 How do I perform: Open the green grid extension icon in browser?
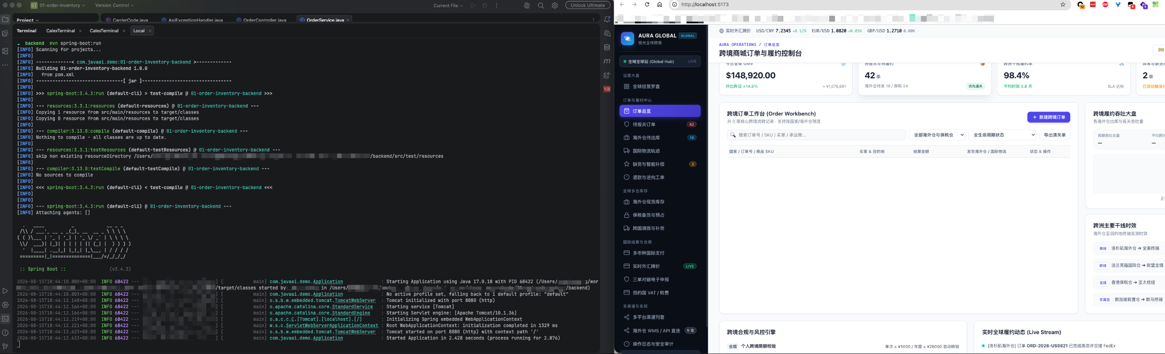click(x=1155, y=4)
